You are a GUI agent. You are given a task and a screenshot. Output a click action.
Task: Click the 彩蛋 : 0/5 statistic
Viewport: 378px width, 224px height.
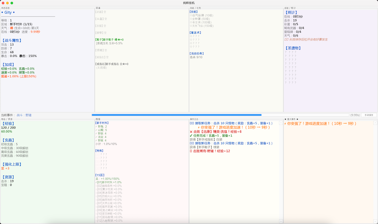(291, 24)
